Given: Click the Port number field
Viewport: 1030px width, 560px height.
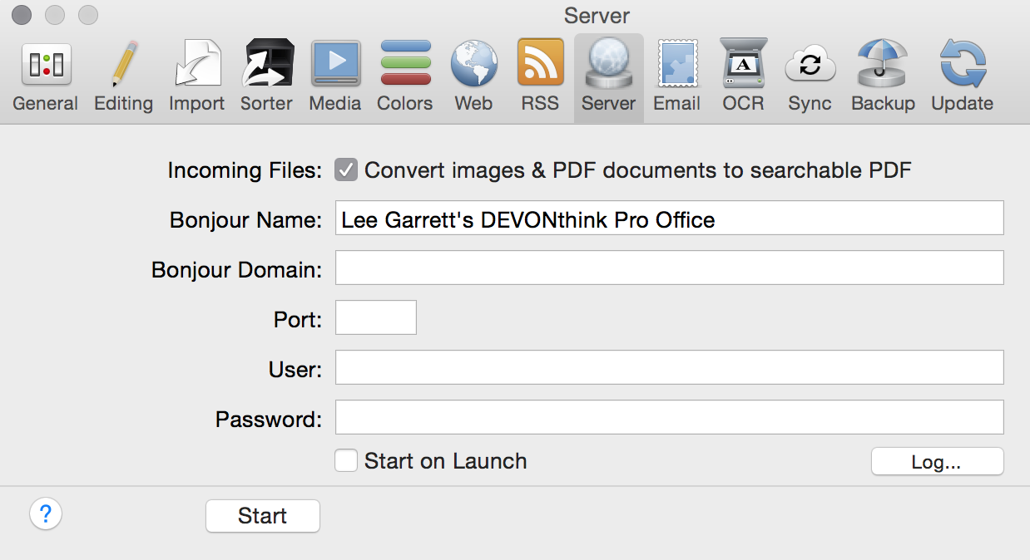Looking at the screenshot, I should [x=376, y=317].
